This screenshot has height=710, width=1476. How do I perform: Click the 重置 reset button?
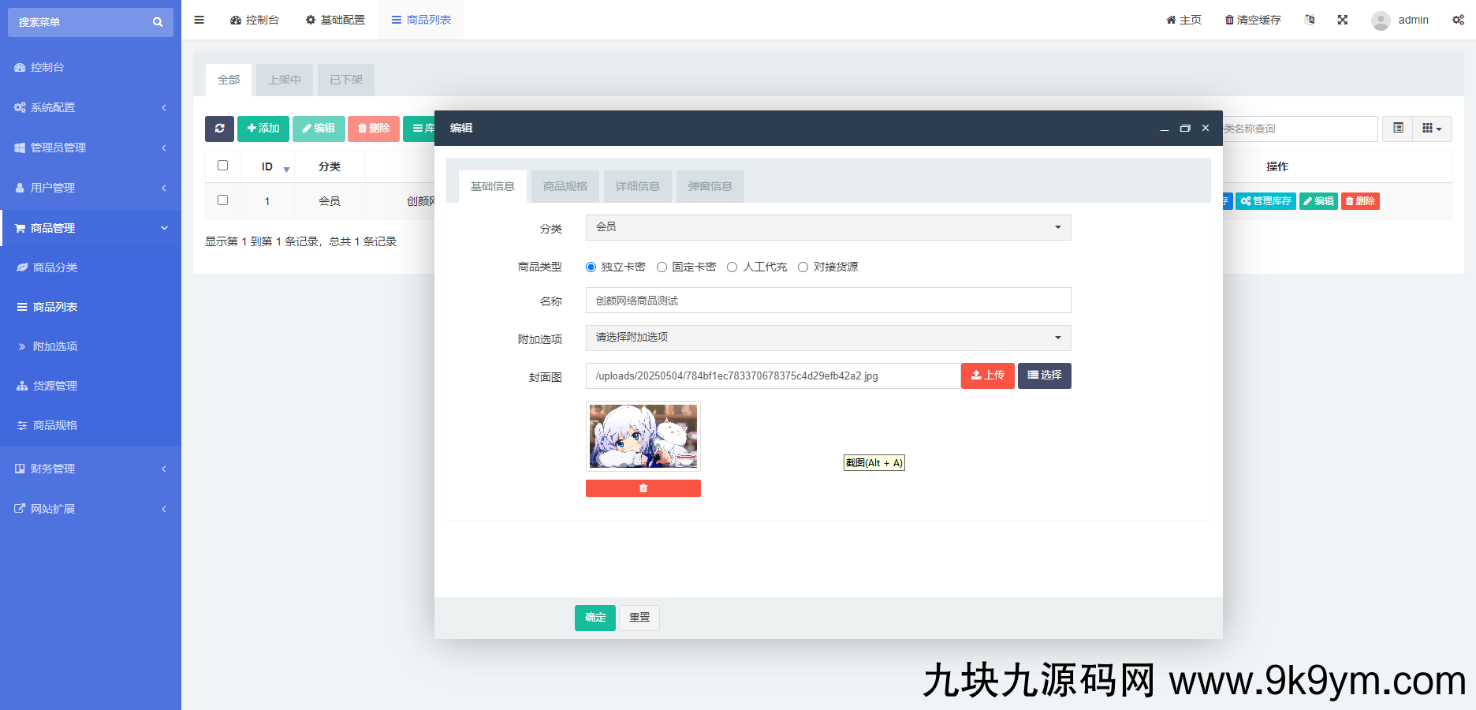pos(639,618)
